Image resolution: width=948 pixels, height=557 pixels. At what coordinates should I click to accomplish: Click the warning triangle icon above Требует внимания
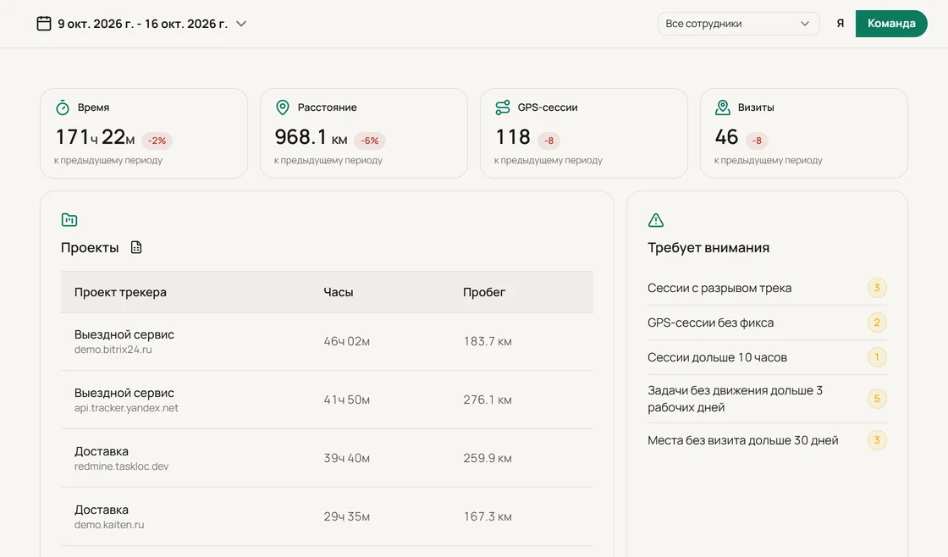[x=656, y=220]
